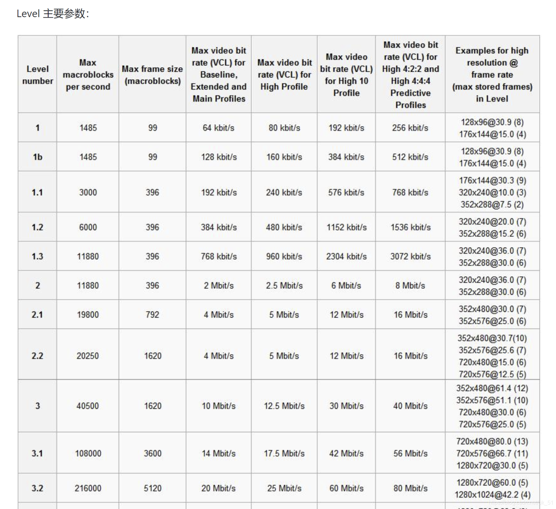The height and width of the screenshot is (509, 556).
Task: Click level number '1b' cell
Action: [x=38, y=157]
